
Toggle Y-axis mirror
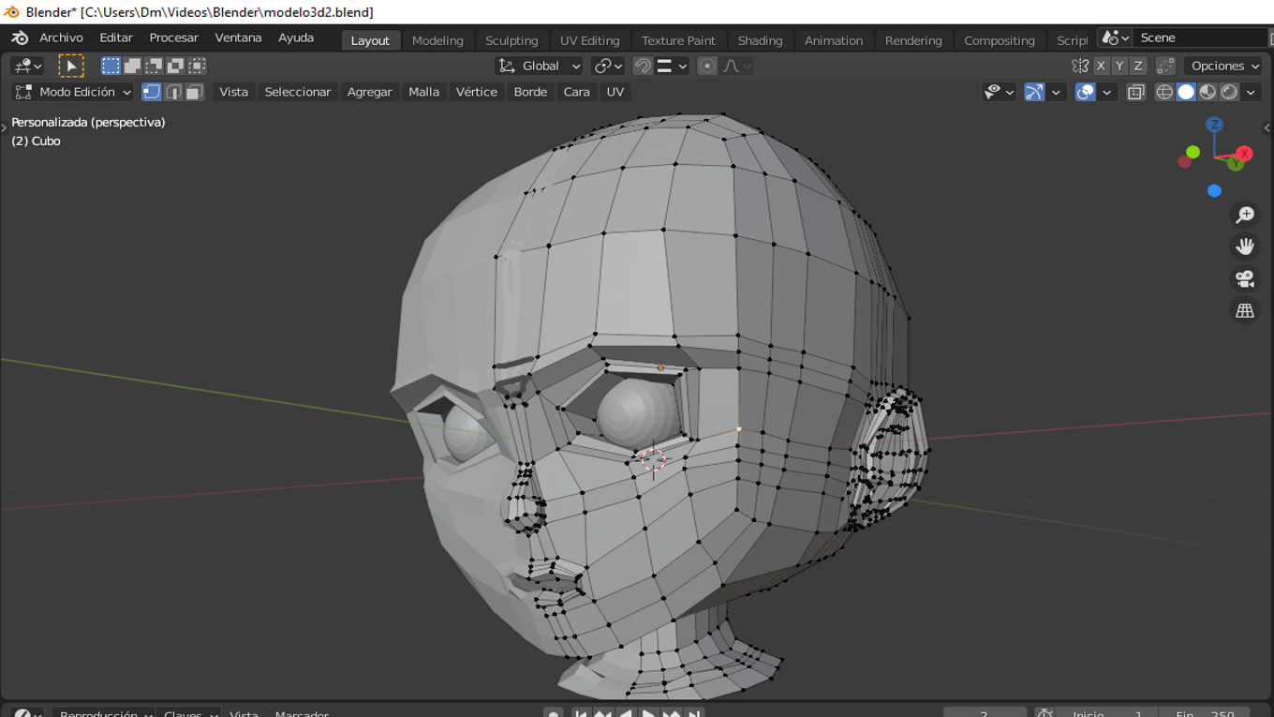(x=1119, y=66)
